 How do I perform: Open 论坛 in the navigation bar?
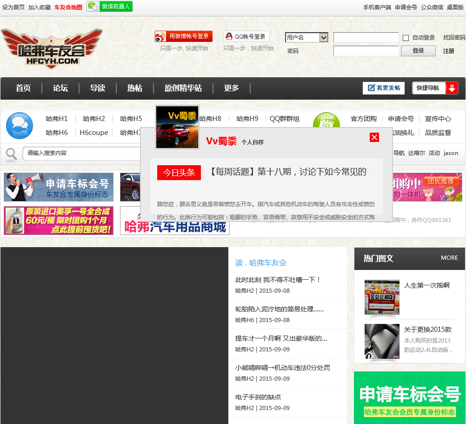(x=60, y=88)
